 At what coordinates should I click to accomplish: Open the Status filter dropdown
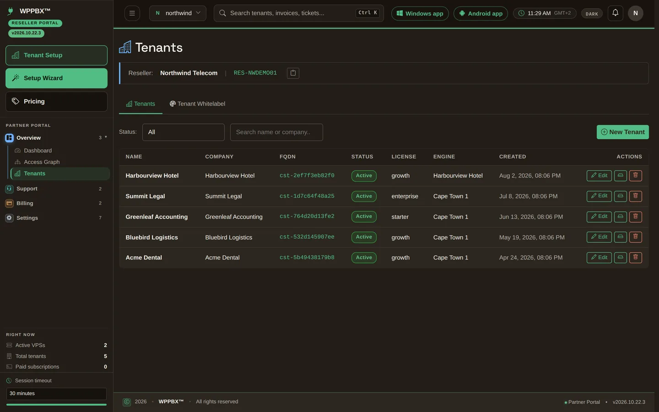[183, 132]
